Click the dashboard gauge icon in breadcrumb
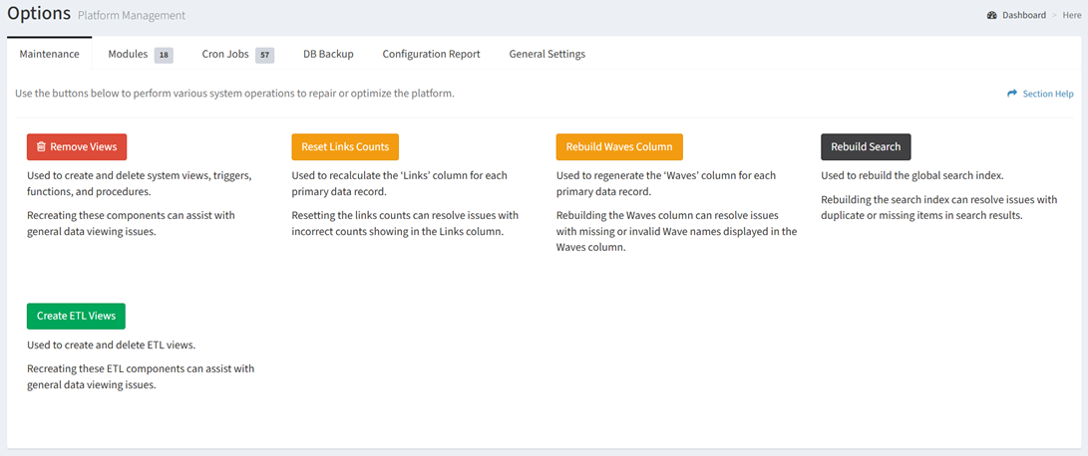 [x=991, y=16]
